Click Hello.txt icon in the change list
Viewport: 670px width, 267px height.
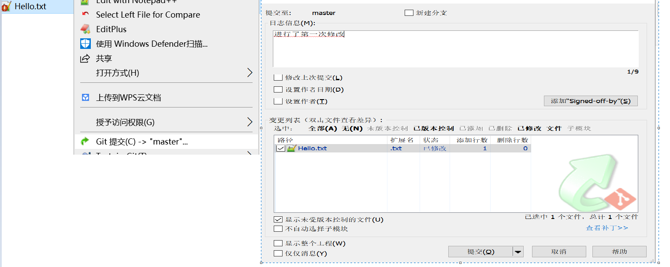pyautogui.click(x=291, y=148)
